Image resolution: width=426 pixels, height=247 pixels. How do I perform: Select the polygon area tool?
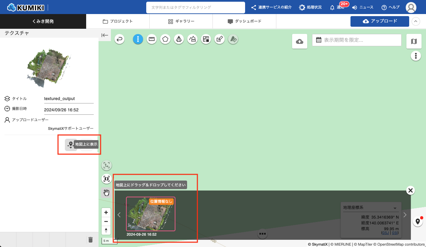click(165, 39)
